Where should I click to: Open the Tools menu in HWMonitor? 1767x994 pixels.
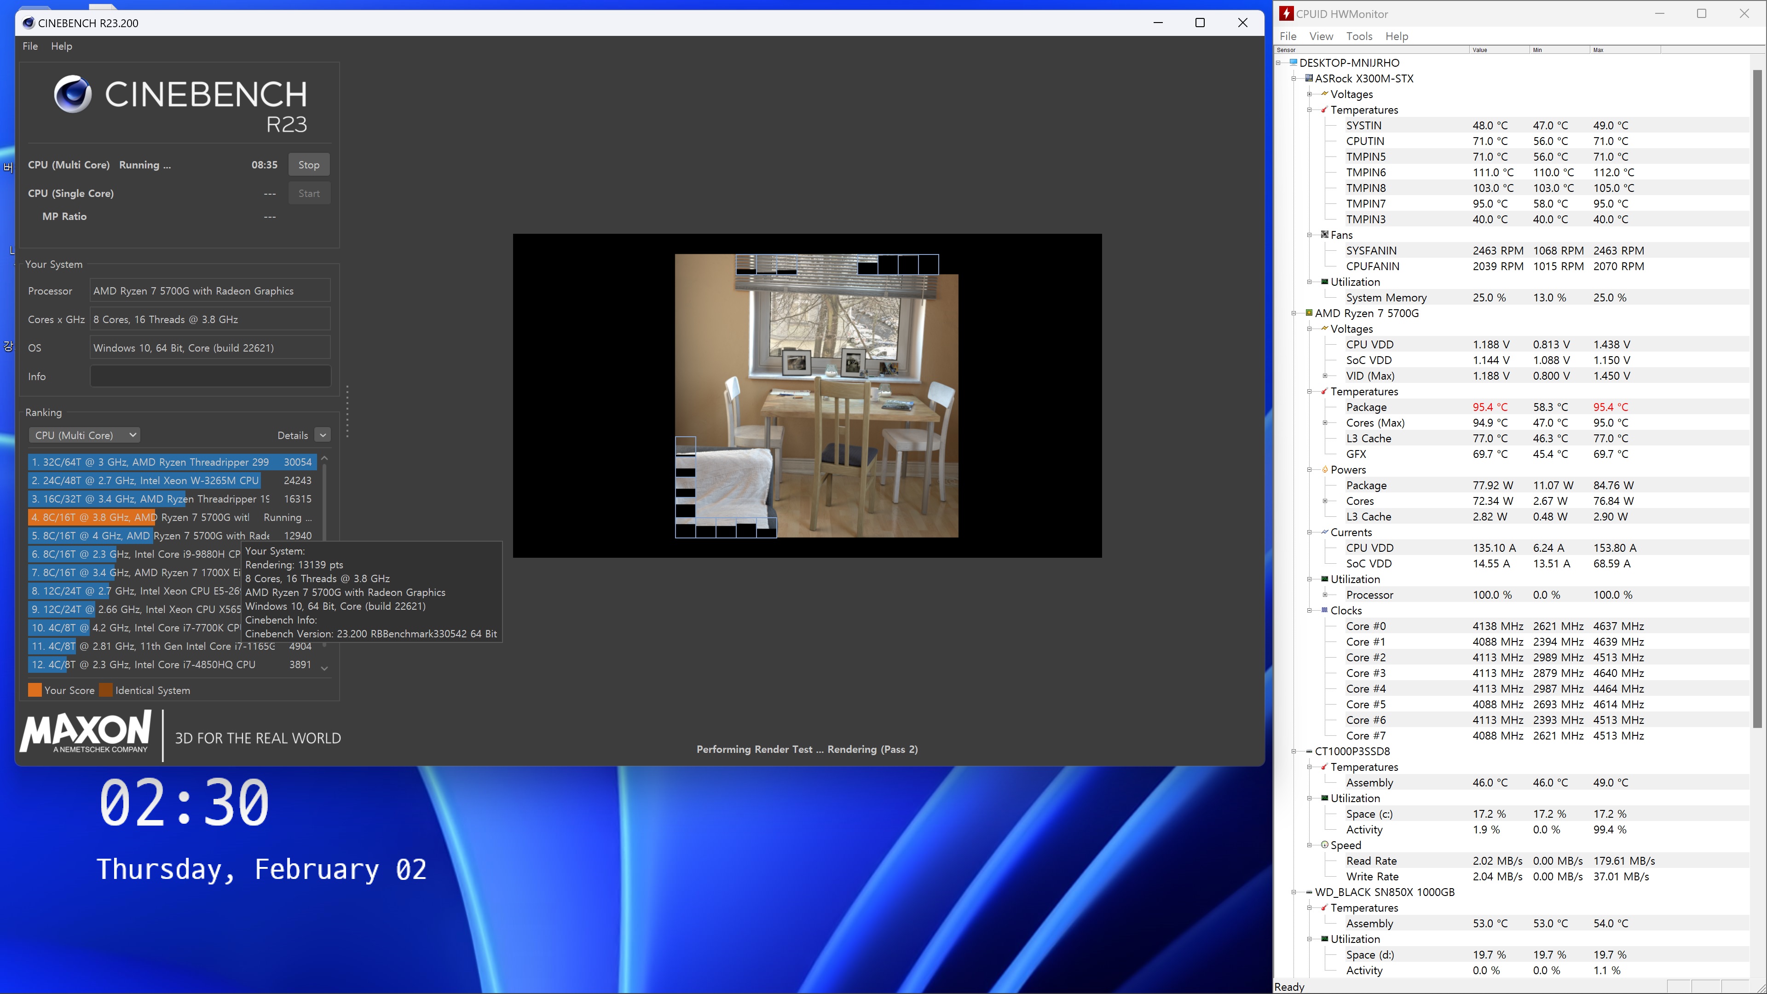coord(1358,36)
